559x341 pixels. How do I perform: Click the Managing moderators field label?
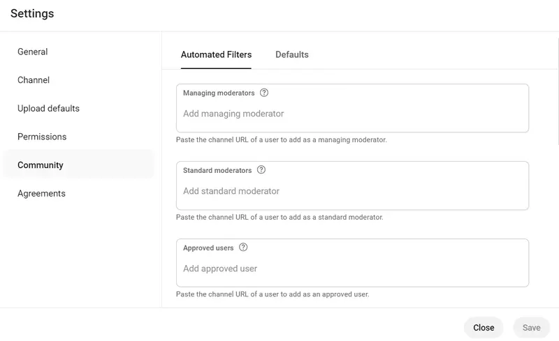219,93
